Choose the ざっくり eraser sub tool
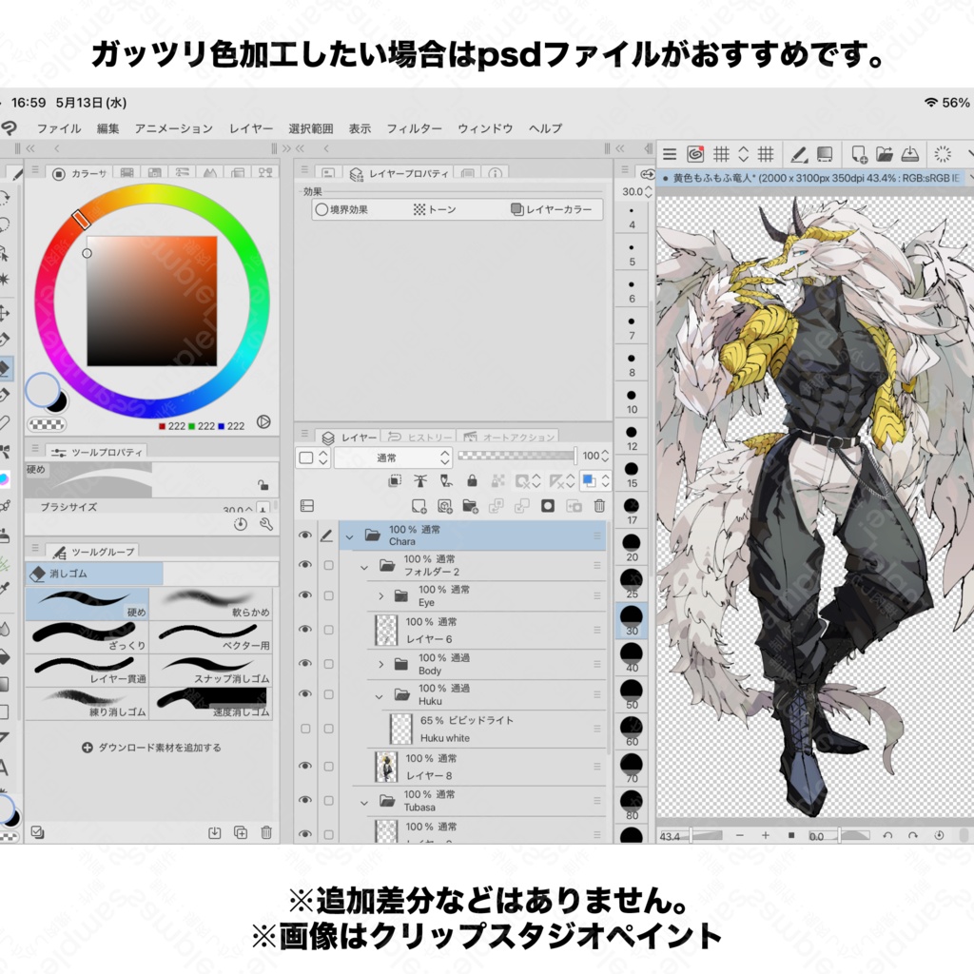974x974 pixels. (87, 636)
